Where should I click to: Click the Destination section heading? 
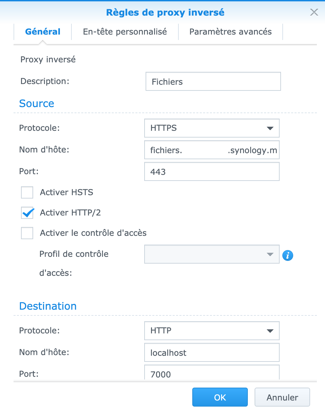pos(48,306)
